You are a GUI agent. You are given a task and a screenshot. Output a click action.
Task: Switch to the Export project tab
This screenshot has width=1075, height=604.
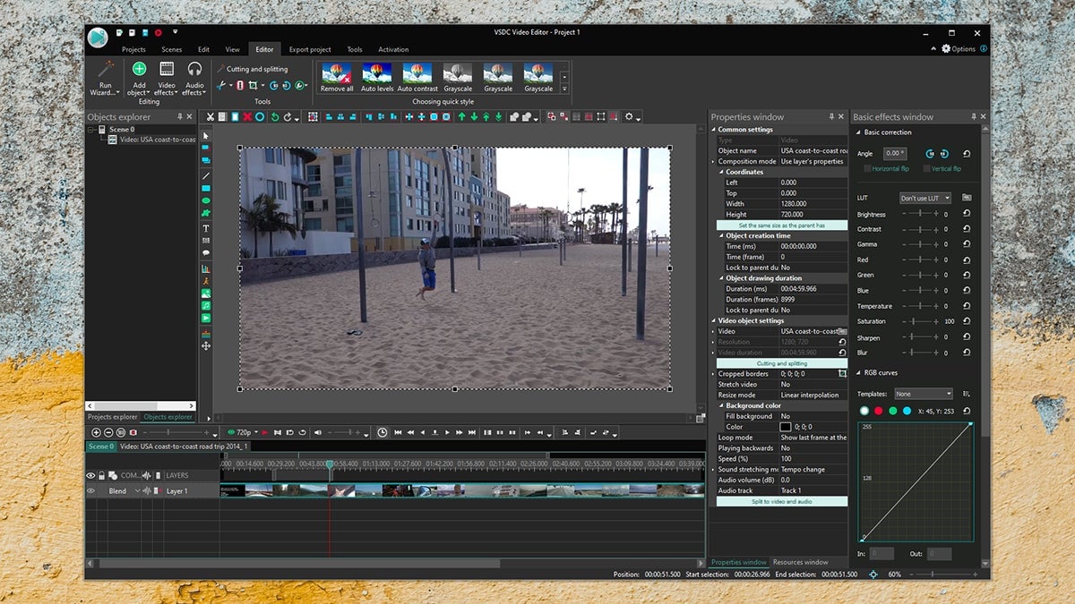click(x=310, y=49)
